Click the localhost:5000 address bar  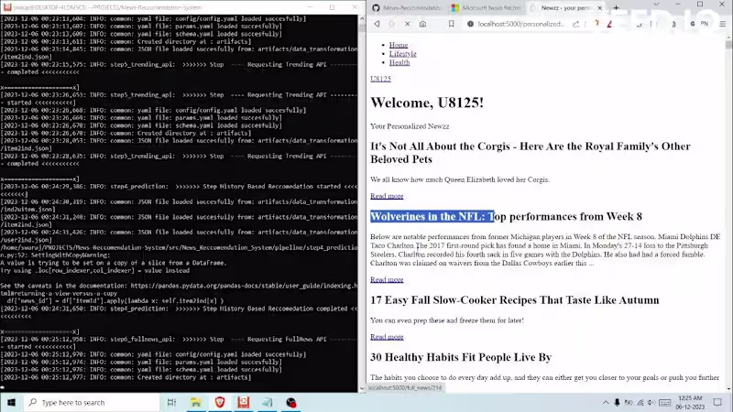coord(520,24)
